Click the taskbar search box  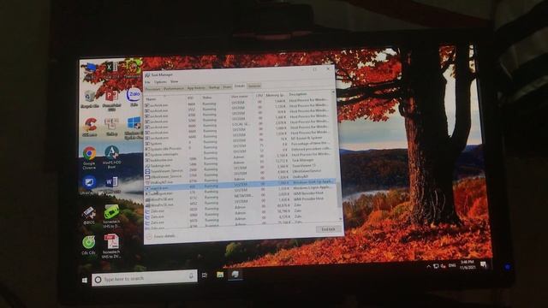[x=145, y=279]
